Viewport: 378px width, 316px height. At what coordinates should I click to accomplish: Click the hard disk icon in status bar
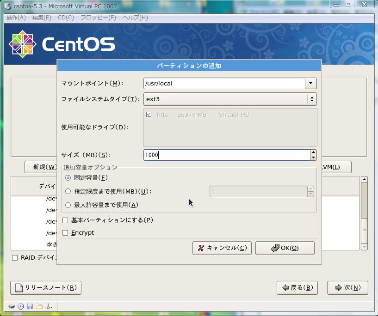coord(11,306)
